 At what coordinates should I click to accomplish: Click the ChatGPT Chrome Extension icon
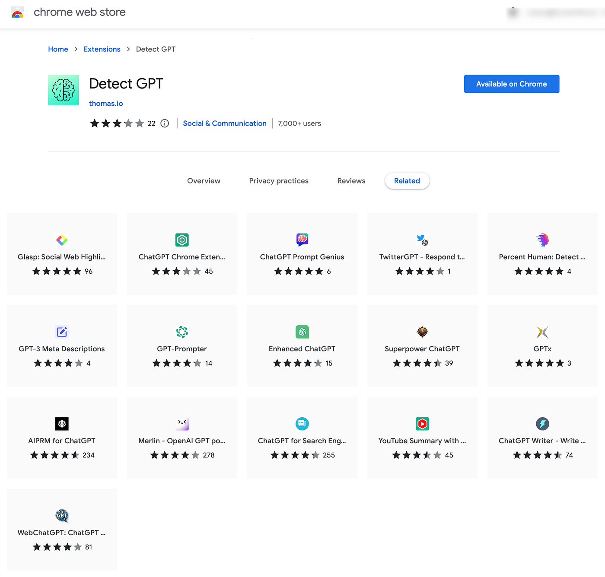coord(182,240)
